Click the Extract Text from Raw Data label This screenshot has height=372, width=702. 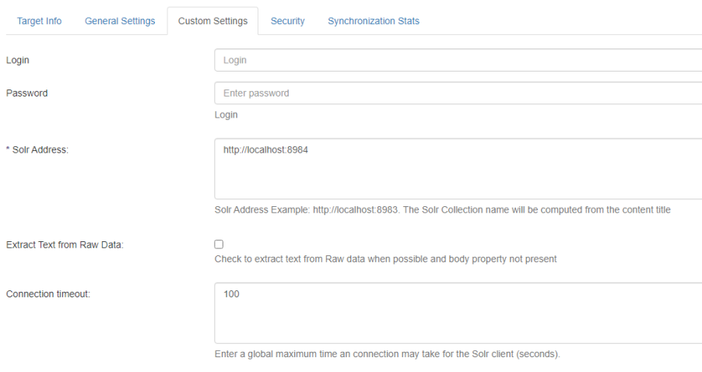point(65,244)
